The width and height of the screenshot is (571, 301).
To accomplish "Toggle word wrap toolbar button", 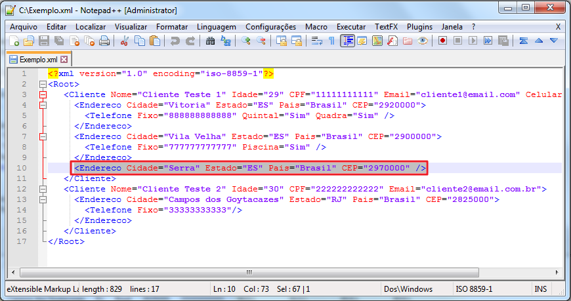I will click(316, 41).
